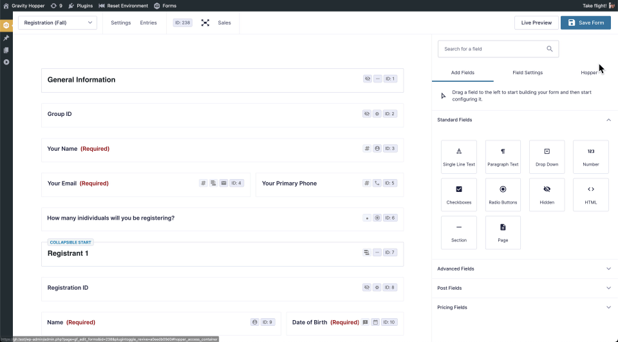Click the Take flight! user greeting

pyautogui.click(x=599, y=6)
